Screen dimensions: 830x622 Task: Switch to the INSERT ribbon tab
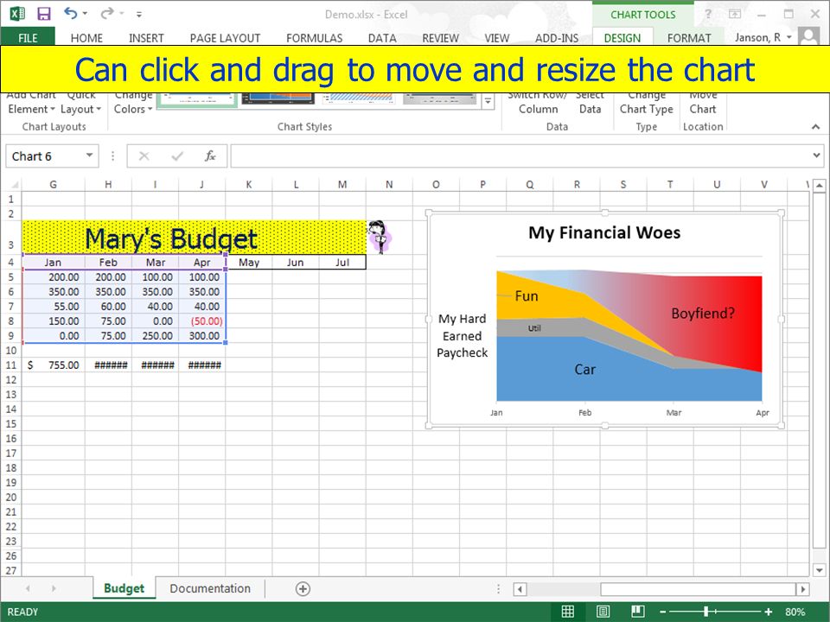tap(146, 37)
